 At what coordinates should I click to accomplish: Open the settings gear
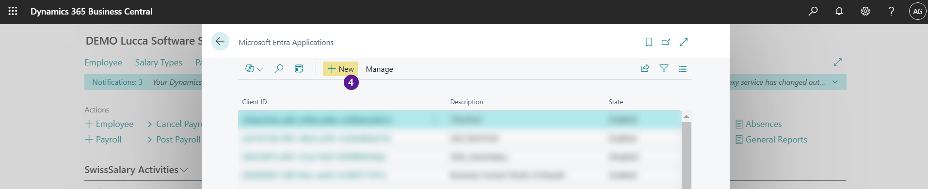point(865,11)
